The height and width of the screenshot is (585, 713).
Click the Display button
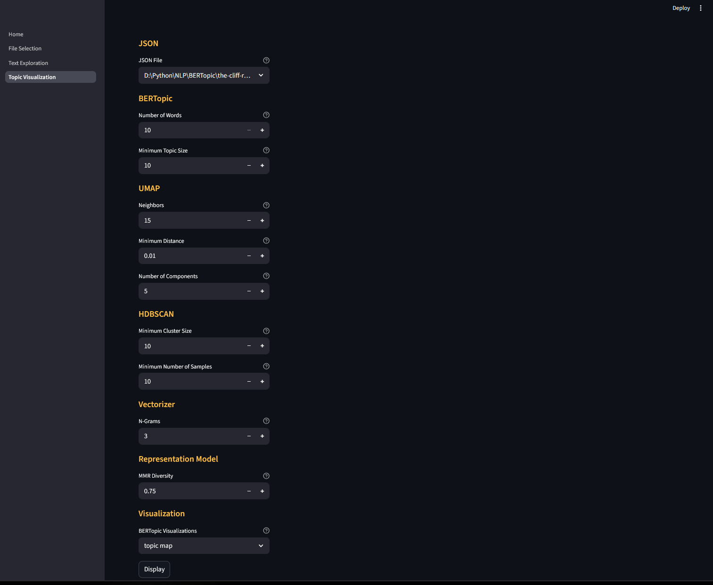point(154,569)
